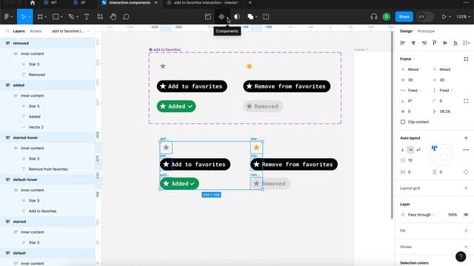Align selection vertical centers
The image size is (474, 266).
445,43
